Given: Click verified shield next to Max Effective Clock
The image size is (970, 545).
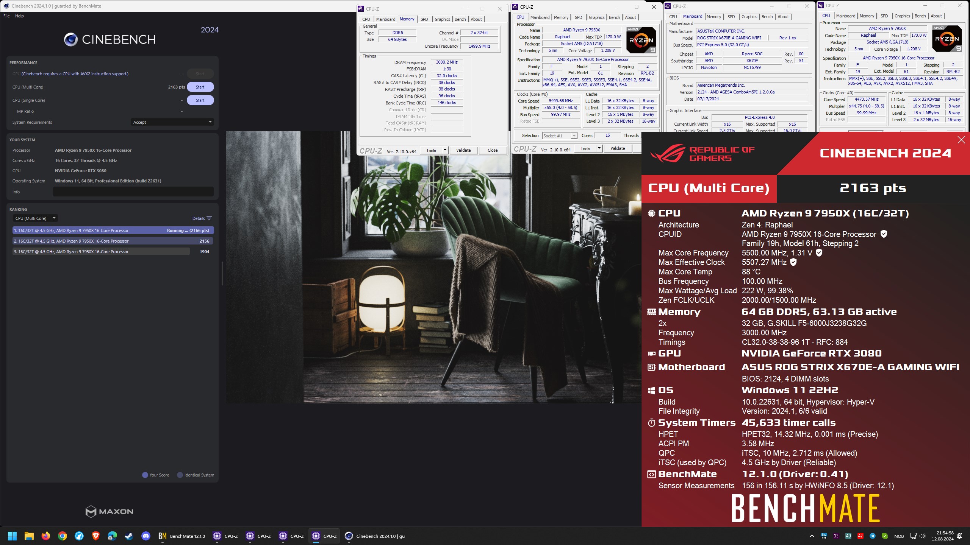Looking at the screenshot, I should [793, 262].
